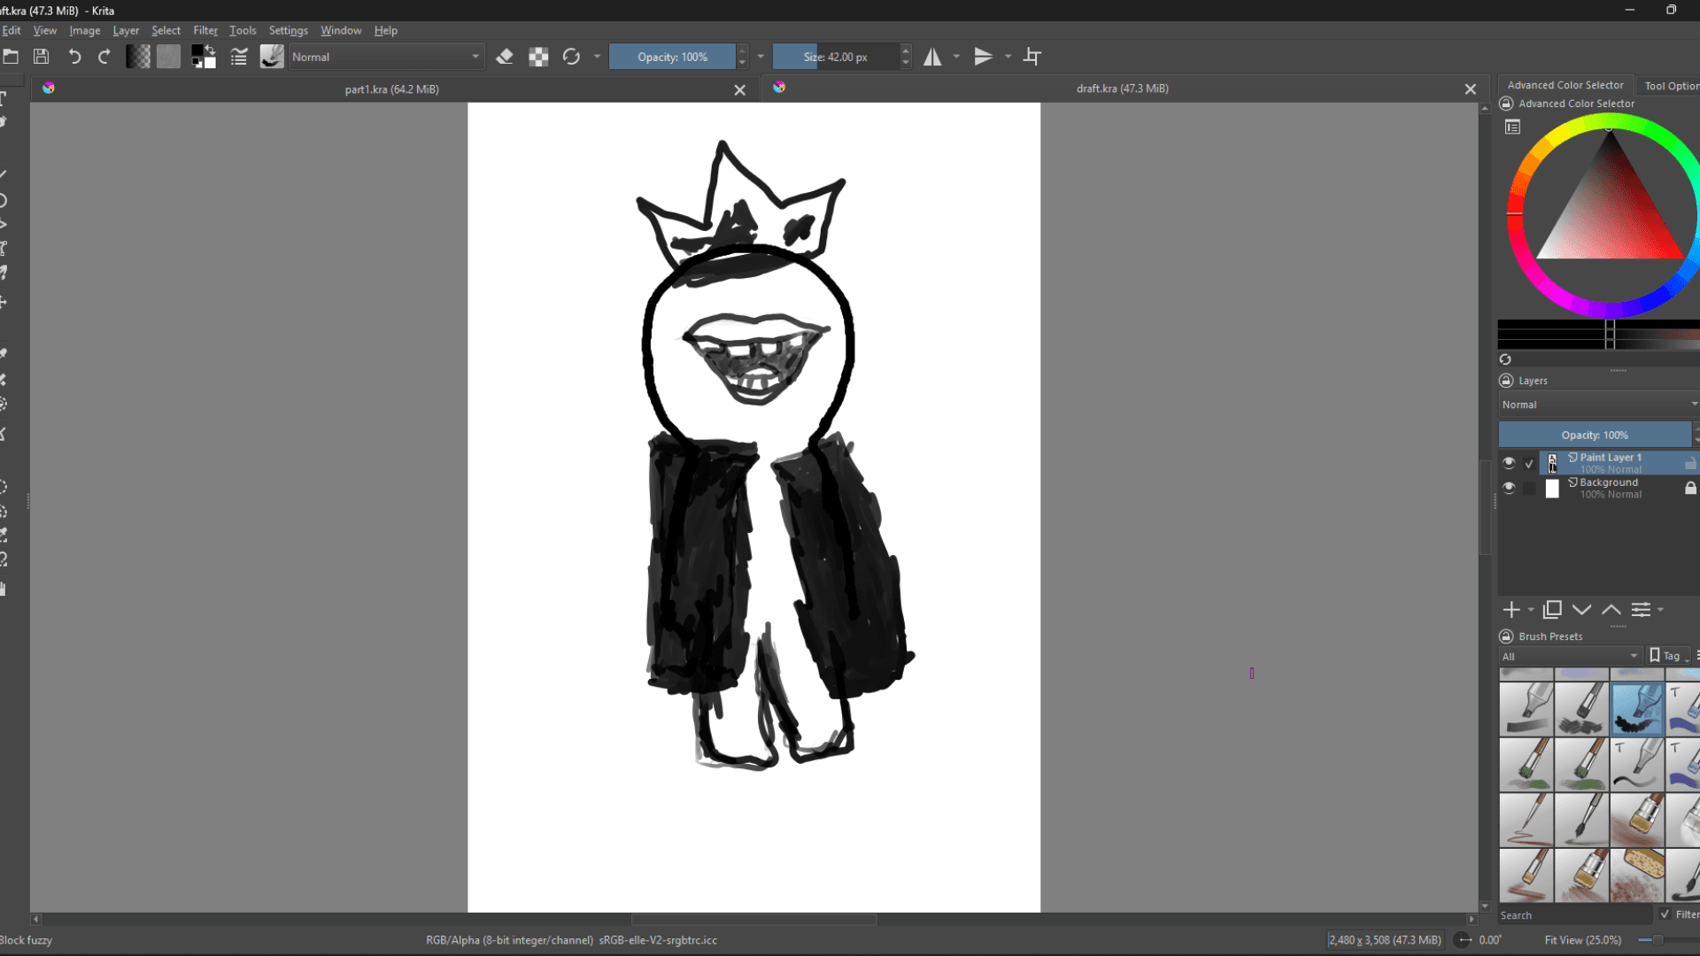Close the draft.kra tab
Viewport: 1700px width, 956px height.
coord(1471,89)
